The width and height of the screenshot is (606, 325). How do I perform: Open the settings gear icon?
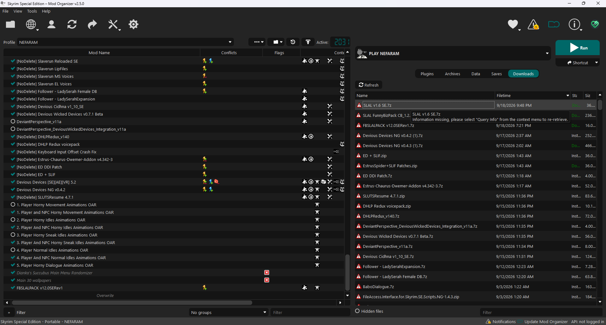pyautogui.click(x=134, y=24)
